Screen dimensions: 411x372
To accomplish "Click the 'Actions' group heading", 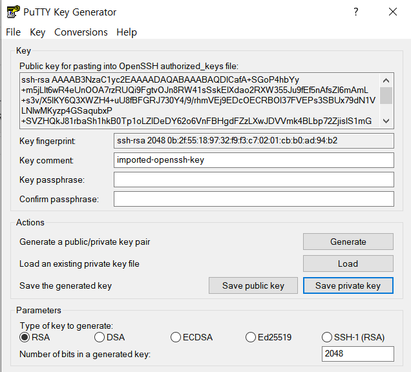I will click(x=30, y=222).
